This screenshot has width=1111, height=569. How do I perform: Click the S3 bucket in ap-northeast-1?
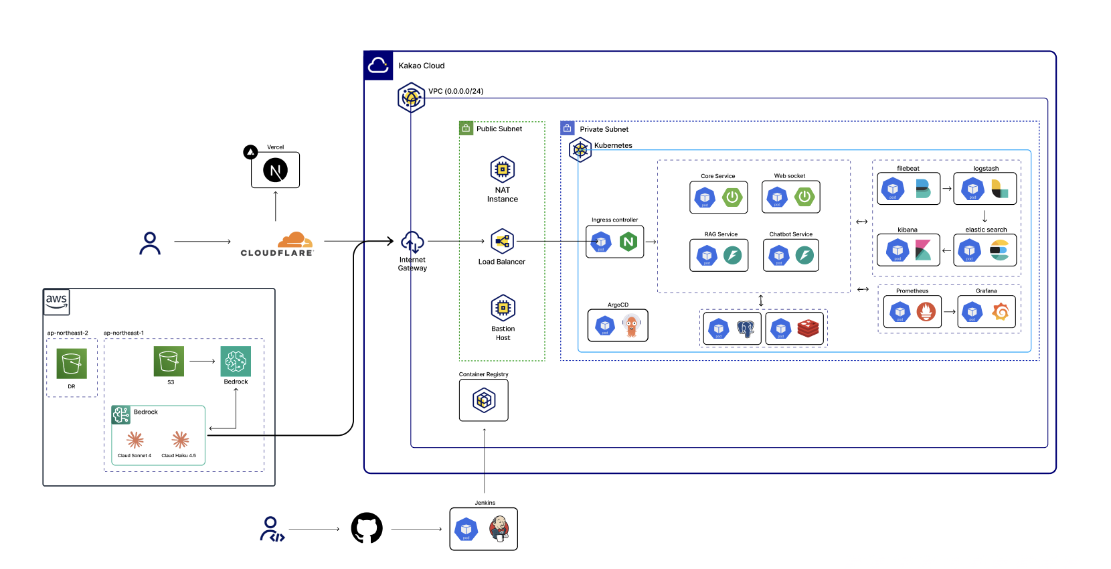[169, 361]
